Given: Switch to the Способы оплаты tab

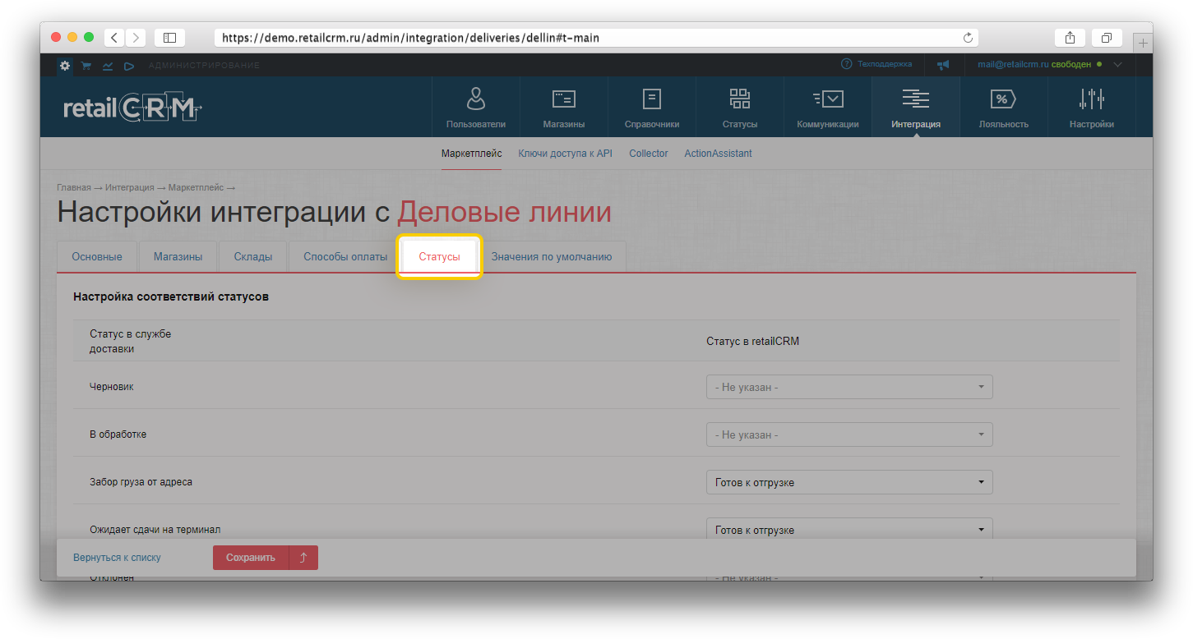Looking at the screenshot, I should click(345, 256).
